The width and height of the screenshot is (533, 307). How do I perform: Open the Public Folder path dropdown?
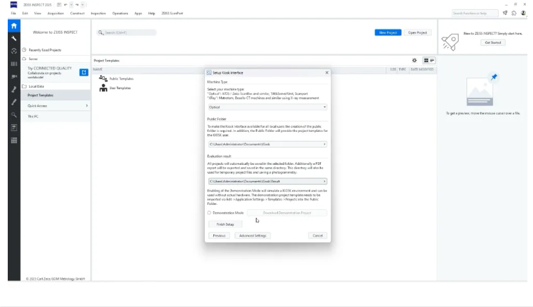tap(268, 144)
